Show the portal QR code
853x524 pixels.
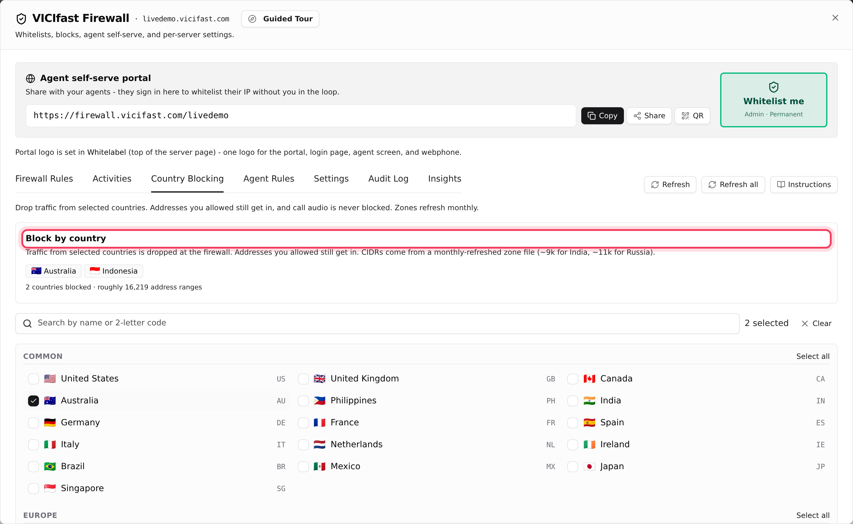coord(692,115)
